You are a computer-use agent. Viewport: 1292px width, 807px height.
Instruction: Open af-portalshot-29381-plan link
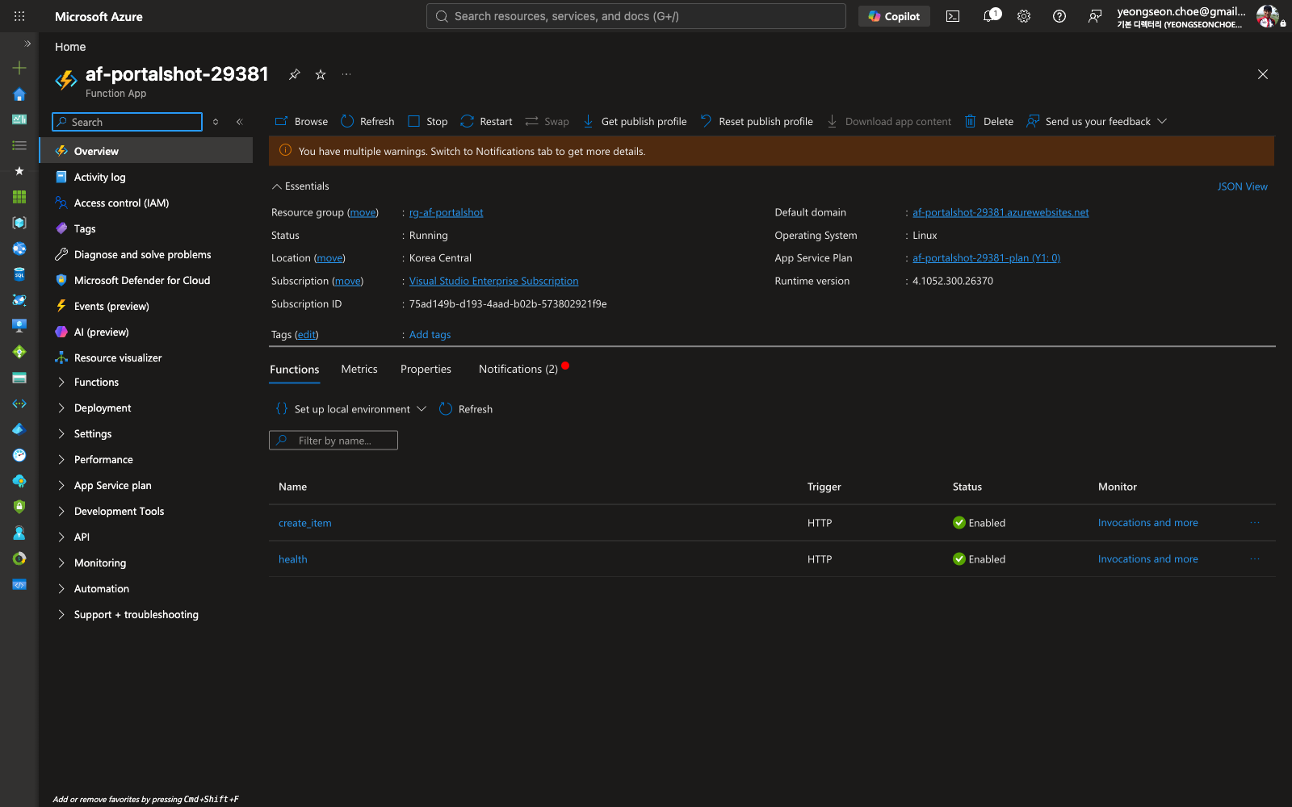click(986, 258)
